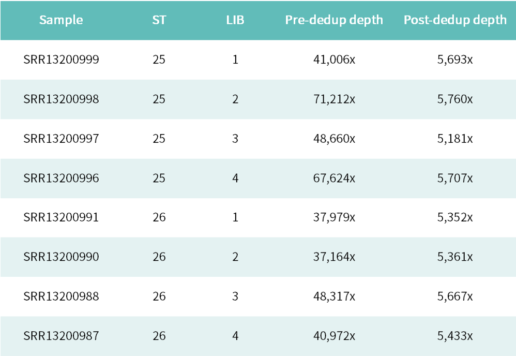Select sample SRR13200999 cell

click(x=61, y=60)
